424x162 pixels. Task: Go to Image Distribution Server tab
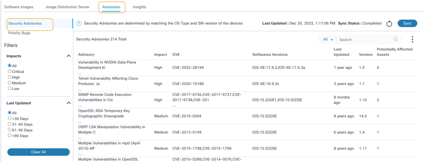click(x=67, y=7)
